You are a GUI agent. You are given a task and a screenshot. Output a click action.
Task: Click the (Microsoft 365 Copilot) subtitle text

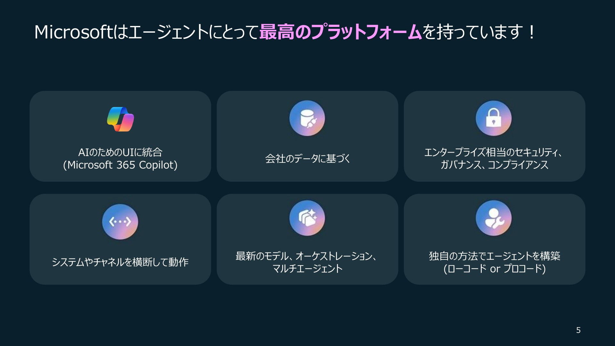(120, 165)
